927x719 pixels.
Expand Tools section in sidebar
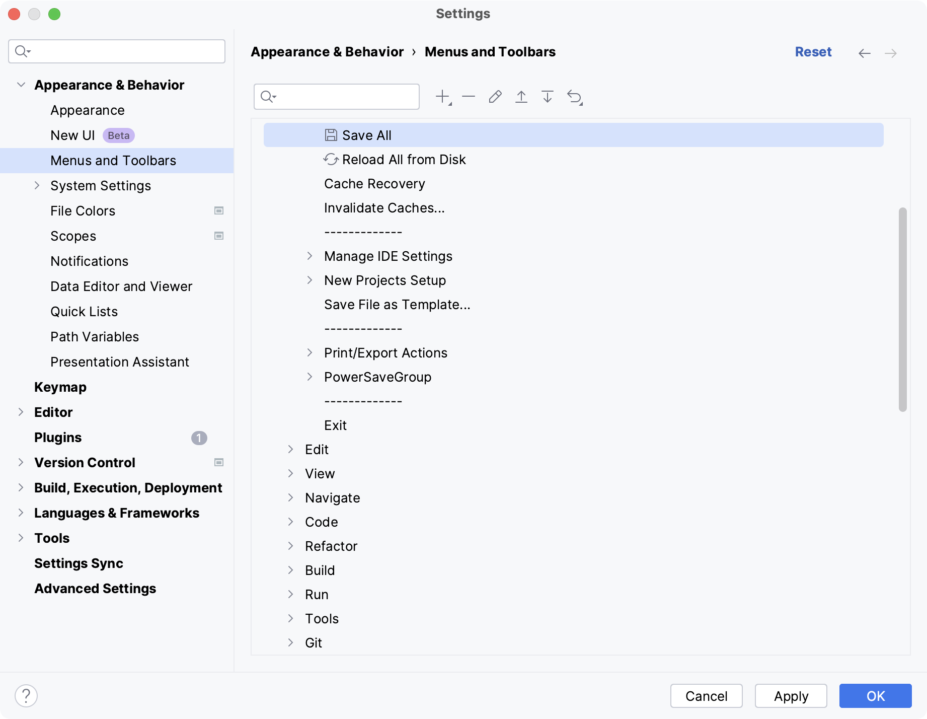tap(21, 538)
